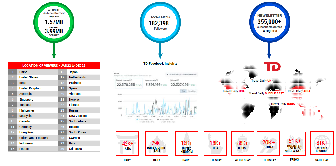The height and width of the screenshot is (166, 336).
Task: Select the Thailand table row
Action: click(33, 105)
